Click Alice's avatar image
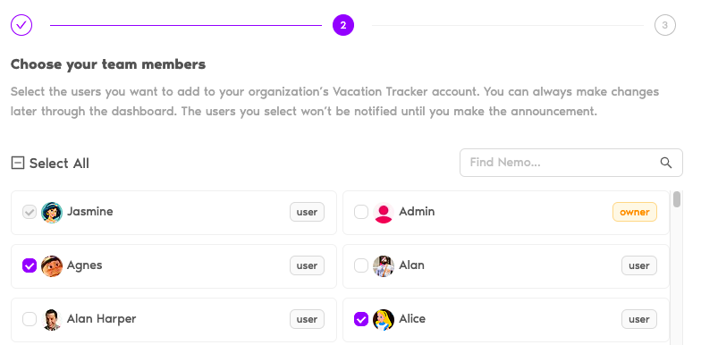The width and height of the screenshot is (701, 345). [x=384, y=320]
